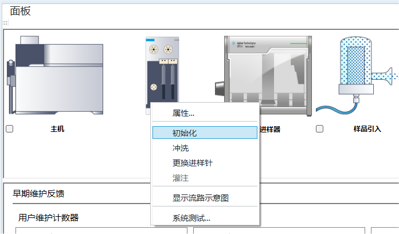Click the dotted grip handle under 面板
Screen dimensions: 399x234
[5, 23]
